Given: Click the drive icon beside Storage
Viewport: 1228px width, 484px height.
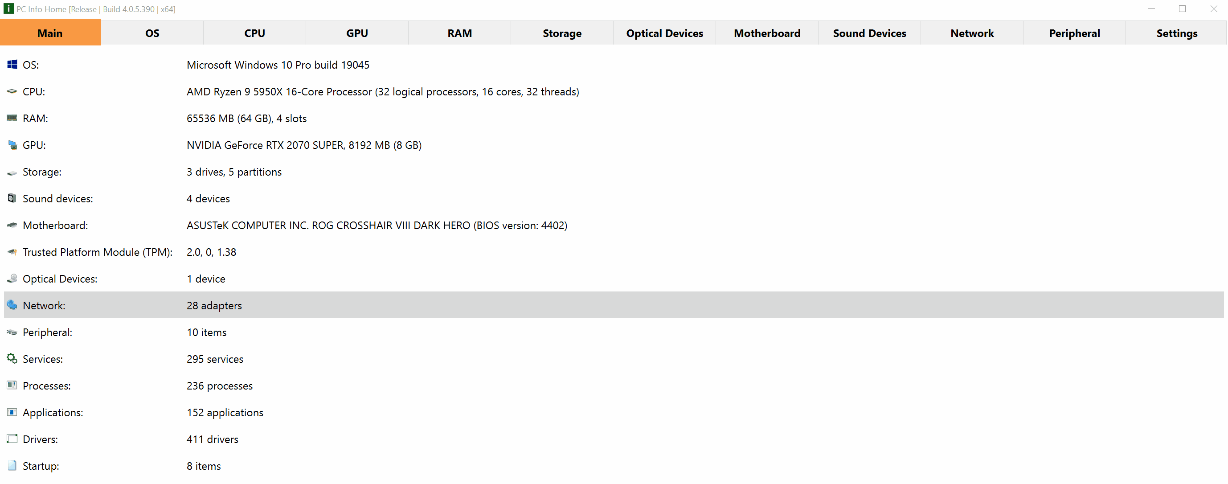Looking at the screenshot, I should pyautogui.click(x=12, y=172).
